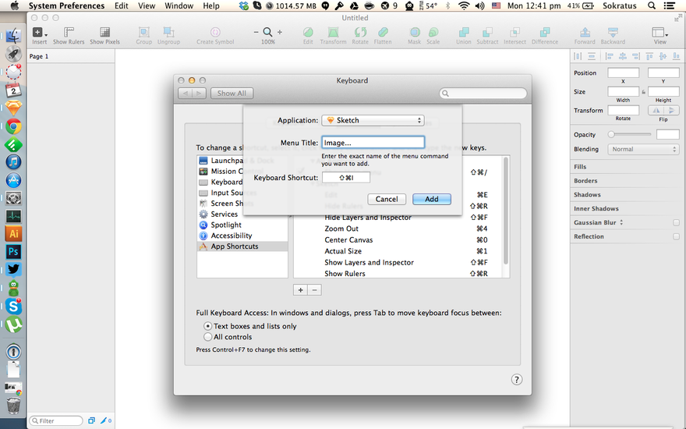Zoom out with the minus in Sketch toolbar
This screenshot has width=686, height=429.
pos(256,32)
